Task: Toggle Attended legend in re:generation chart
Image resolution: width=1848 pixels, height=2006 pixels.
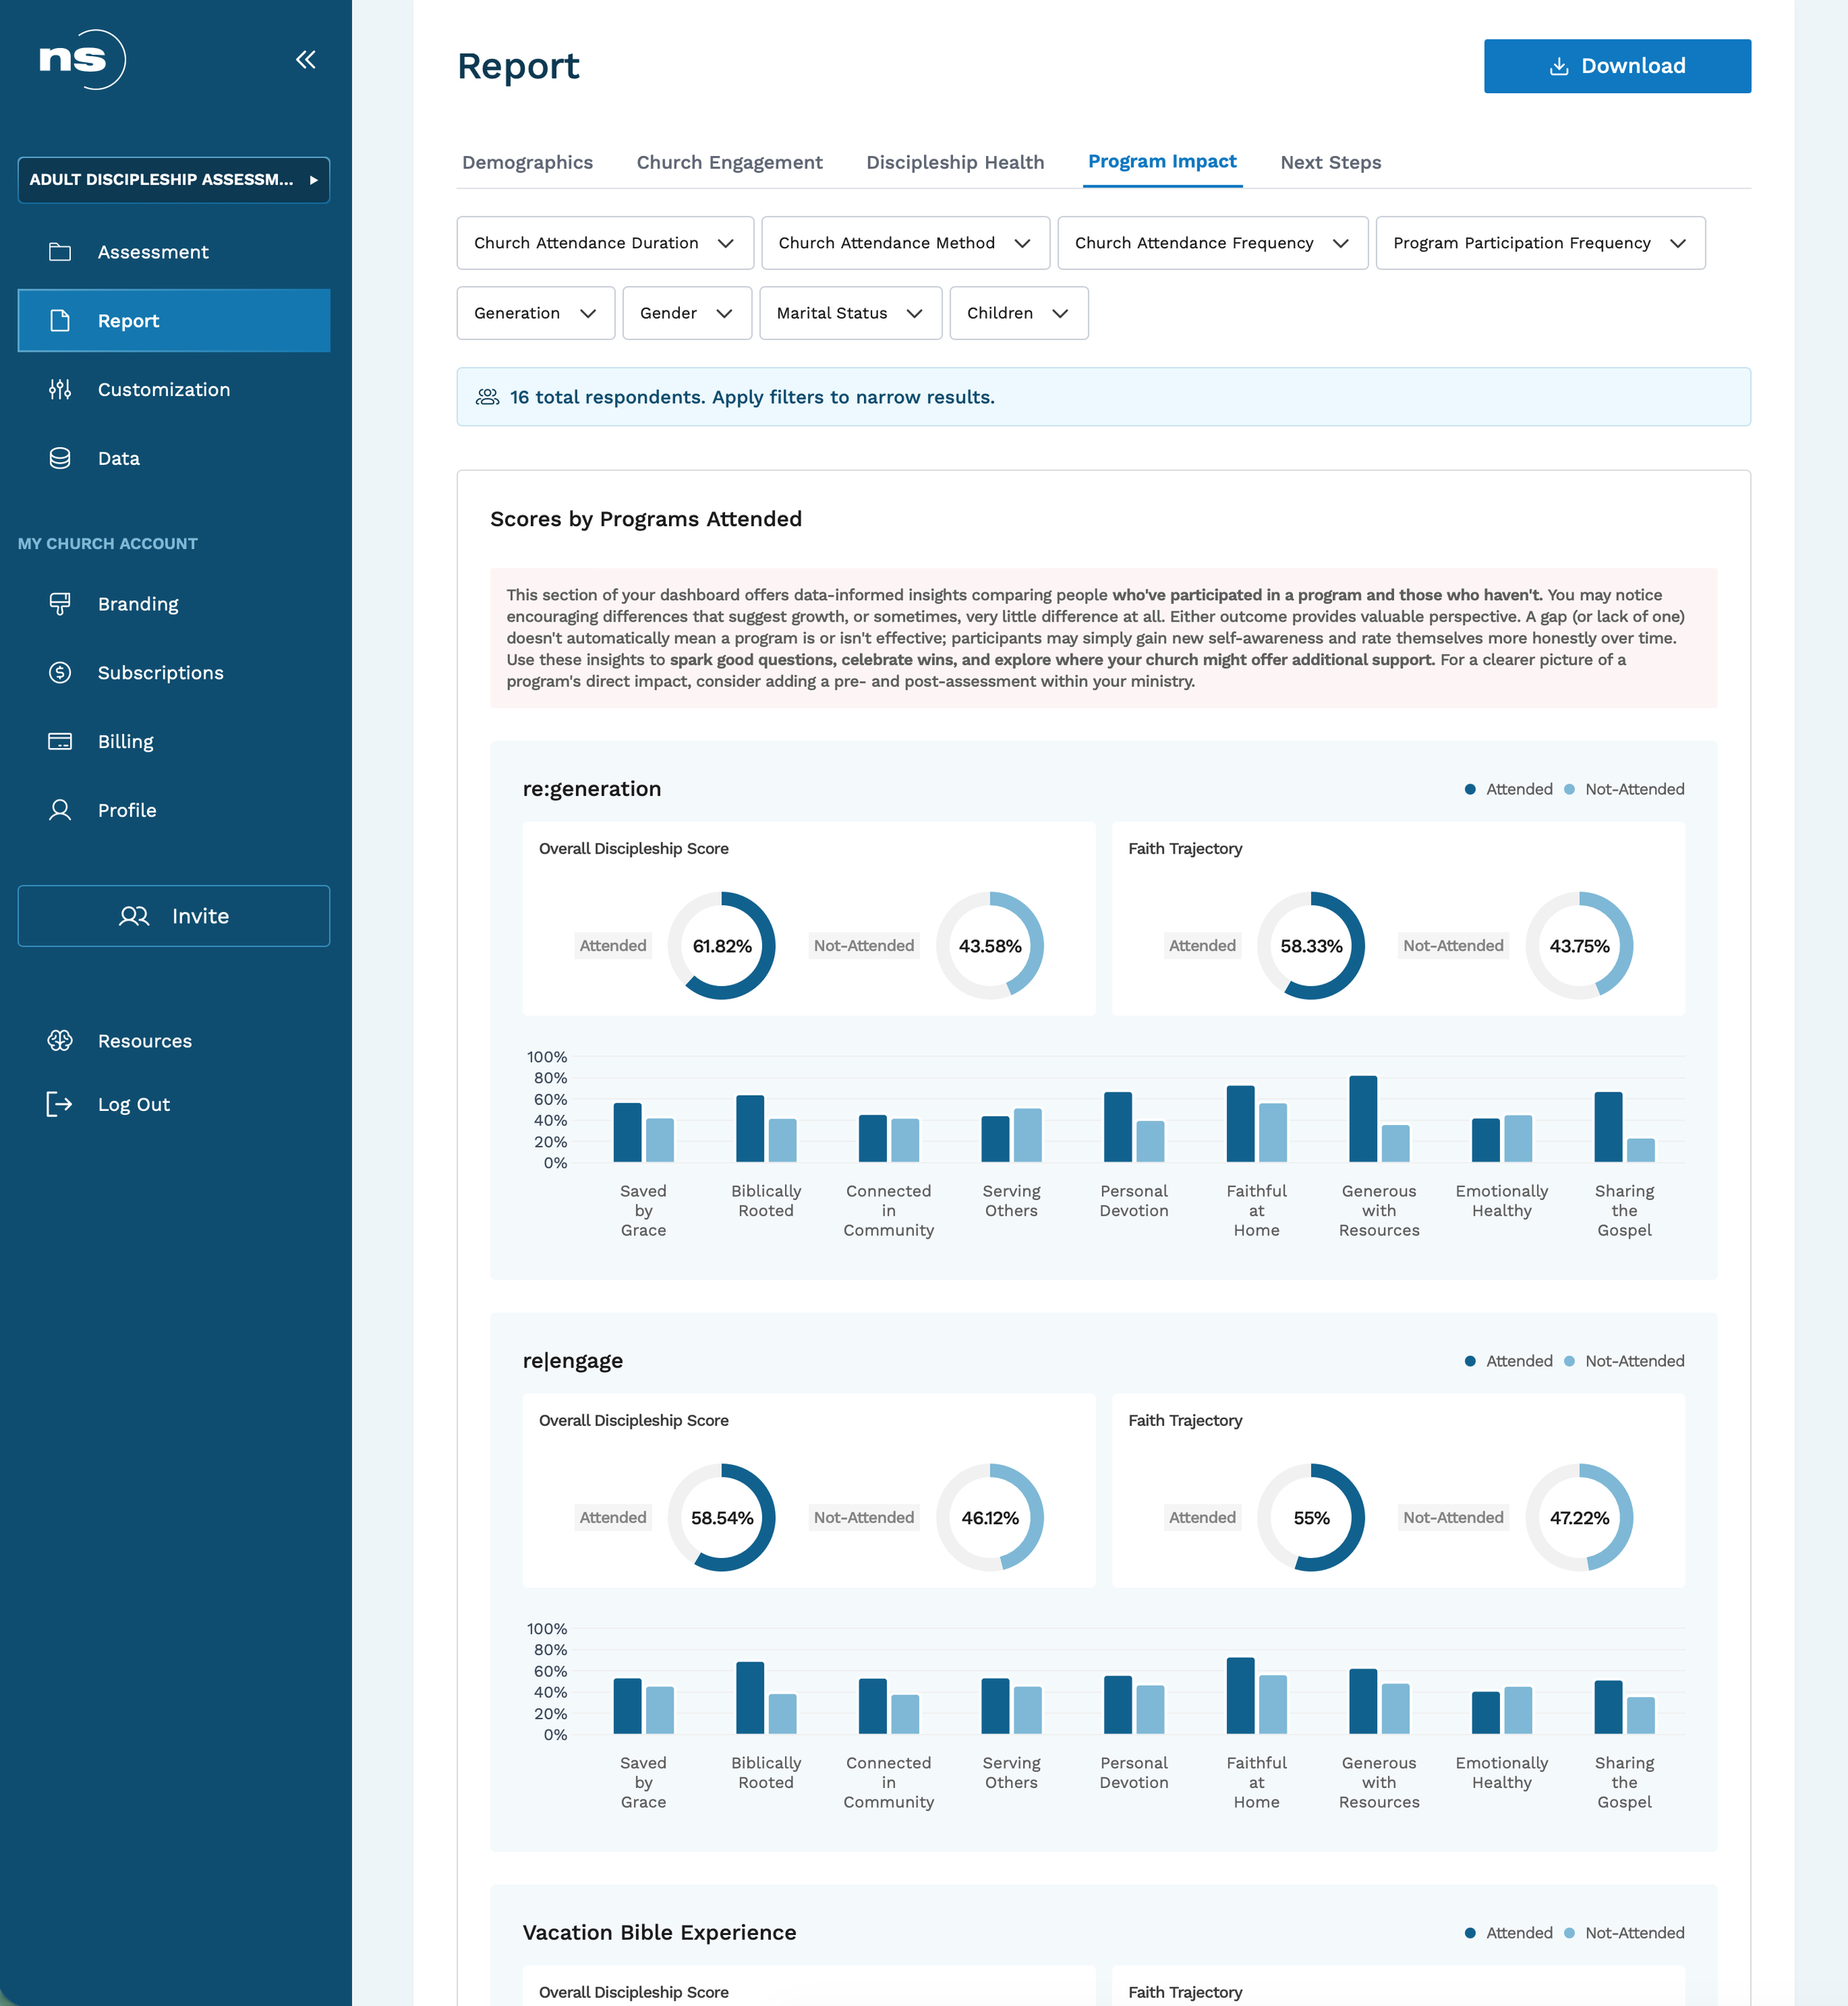Action: click(1509, 789)
